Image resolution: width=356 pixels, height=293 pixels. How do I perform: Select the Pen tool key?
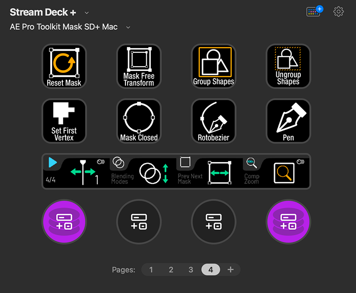288,121
